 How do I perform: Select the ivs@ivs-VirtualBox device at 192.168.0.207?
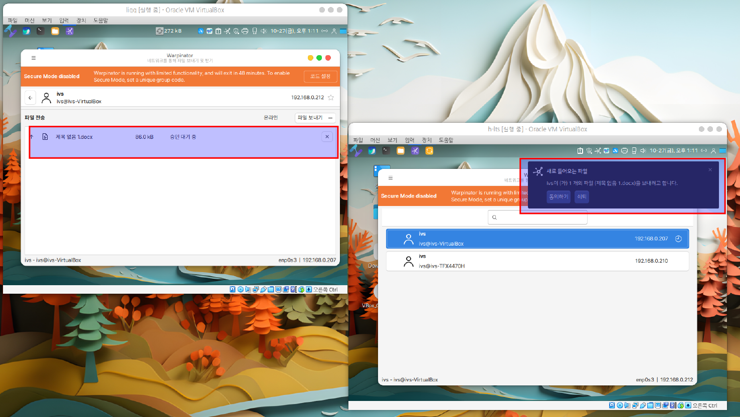(537, 239)
